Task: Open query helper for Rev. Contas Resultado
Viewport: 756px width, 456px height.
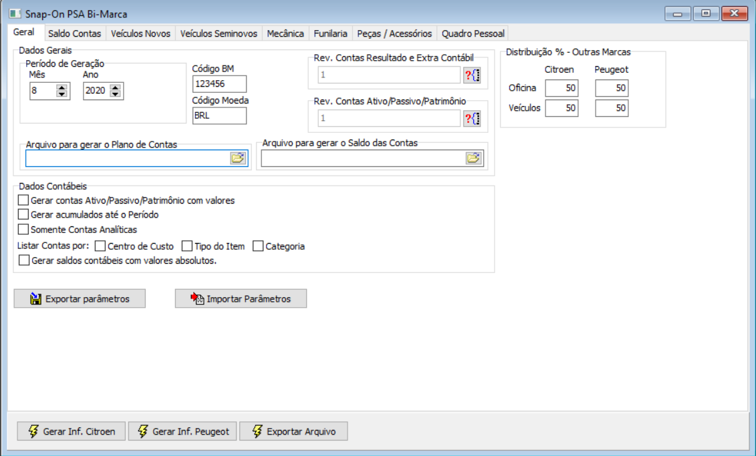Action: pyautogui.click(x=472, y=75)
